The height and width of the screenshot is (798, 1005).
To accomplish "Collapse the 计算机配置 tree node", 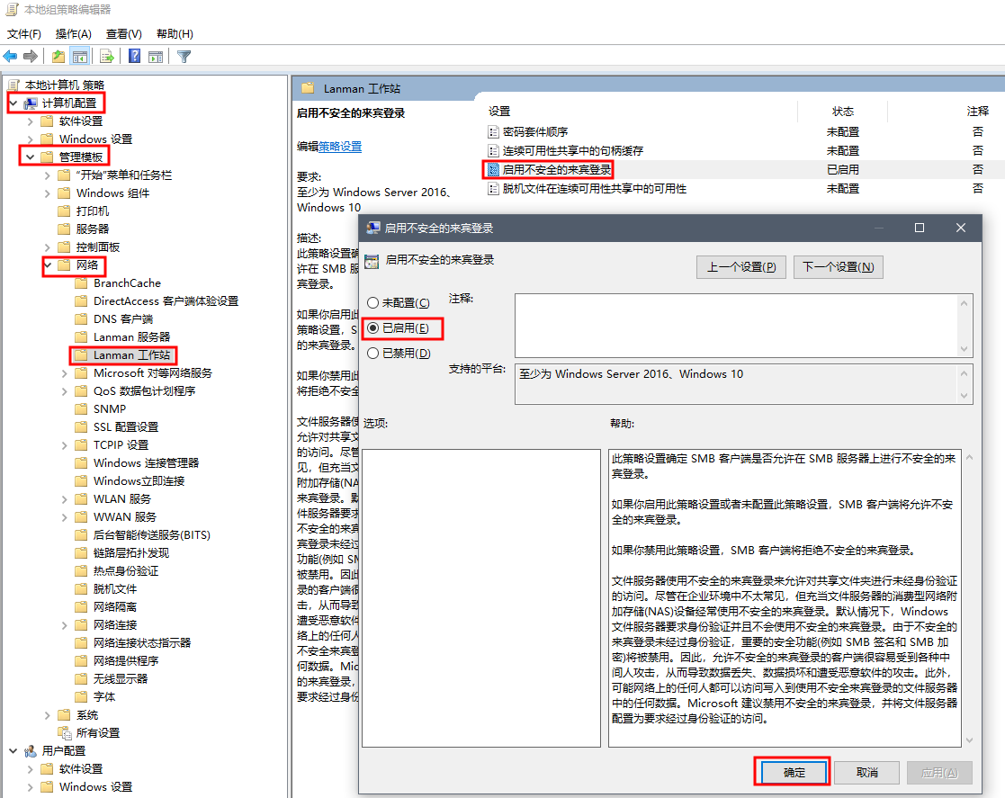I will [x=13, y=103].
